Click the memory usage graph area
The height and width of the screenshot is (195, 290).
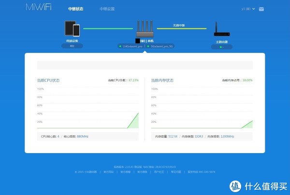click(202, 108)
